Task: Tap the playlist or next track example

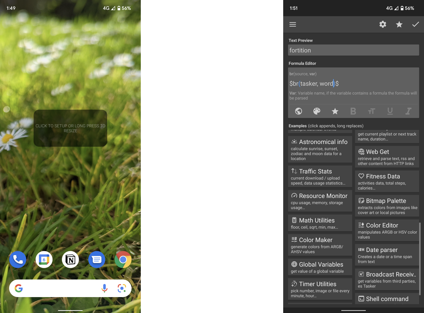Action: [387, 136]
